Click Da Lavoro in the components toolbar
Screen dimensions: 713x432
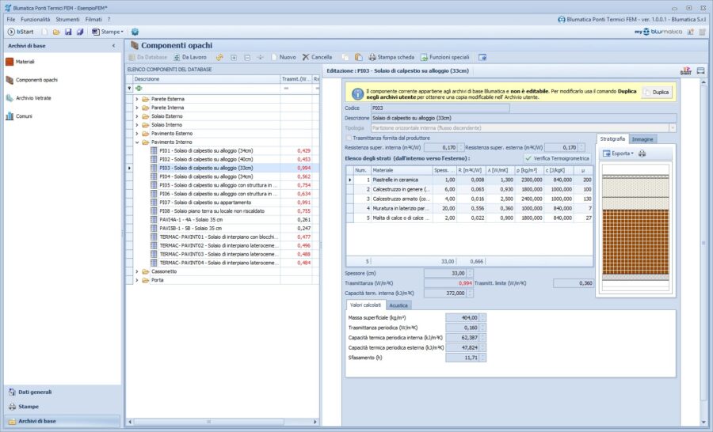(190, 57)
